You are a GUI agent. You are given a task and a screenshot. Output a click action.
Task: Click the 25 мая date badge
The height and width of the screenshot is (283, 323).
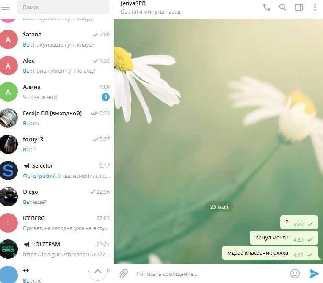[x=219, y=206]
